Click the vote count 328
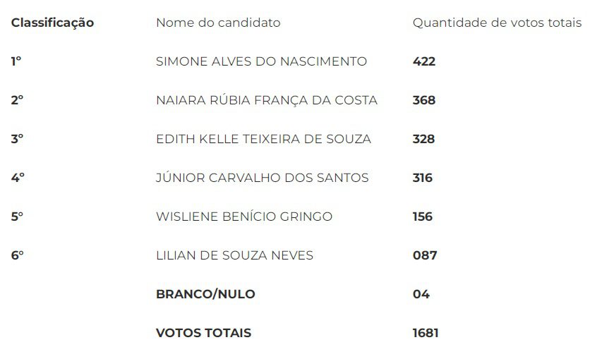This screenshot has width=602, height=359. pos(423,139)
